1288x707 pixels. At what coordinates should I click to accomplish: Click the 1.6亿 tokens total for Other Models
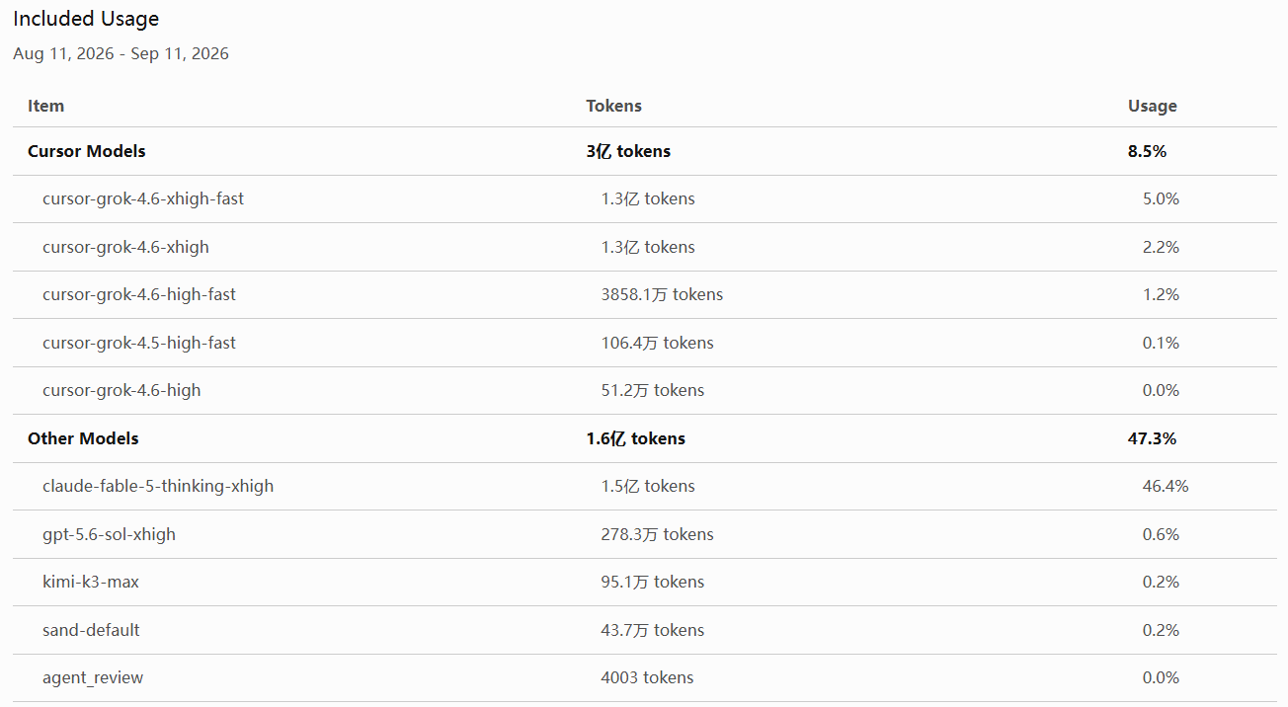(x=635, y=438)
